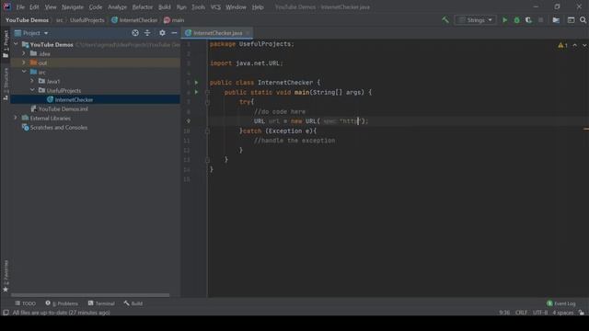589x331 pixels.
Task: Click InternetChecker breadcrumb
Action: 134,20
